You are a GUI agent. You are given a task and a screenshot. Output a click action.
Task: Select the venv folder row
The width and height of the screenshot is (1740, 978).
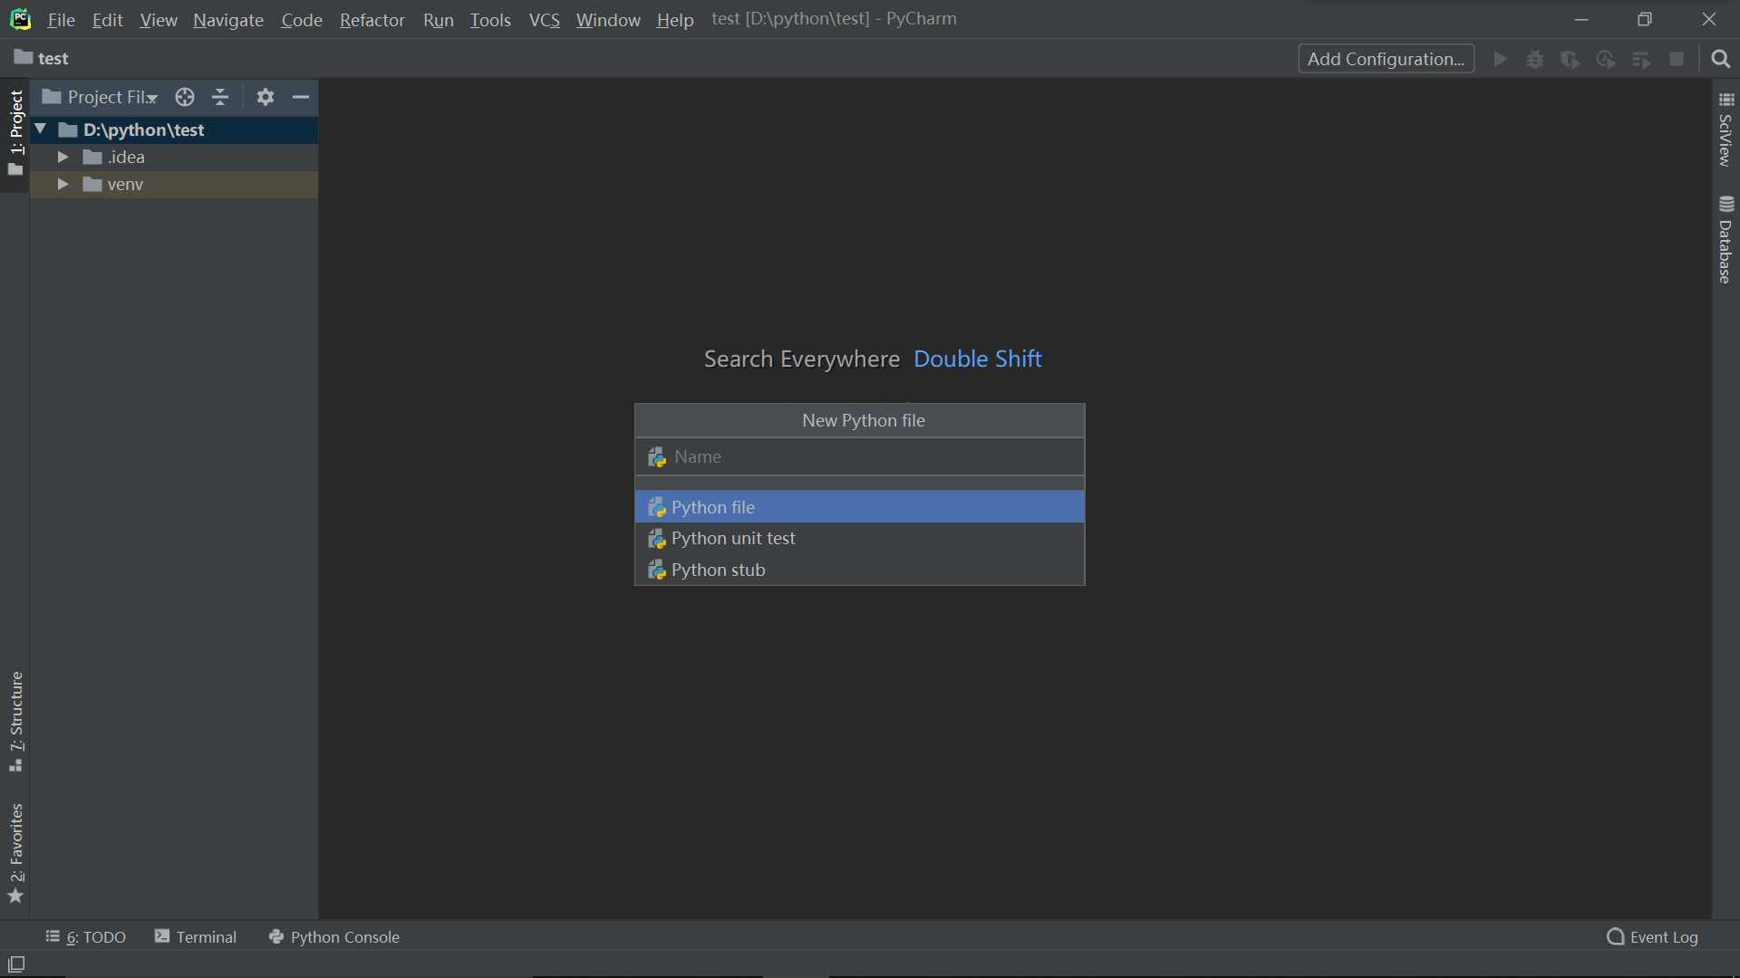(x=174, y=184)
